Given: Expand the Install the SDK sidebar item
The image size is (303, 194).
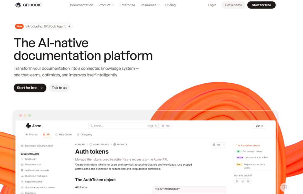Looking at the screenshot, I should [x=64, y=165].
